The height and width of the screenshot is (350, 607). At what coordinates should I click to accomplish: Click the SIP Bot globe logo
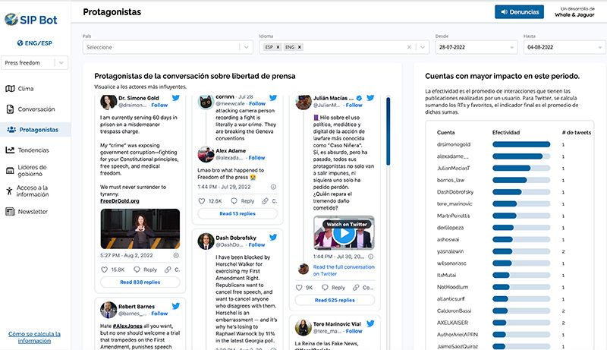pos(11,19)
